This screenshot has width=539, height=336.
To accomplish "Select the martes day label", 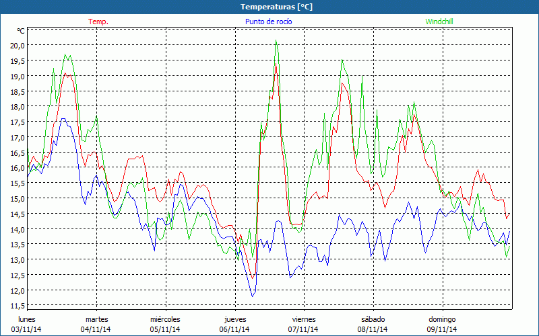I will 96,319.
